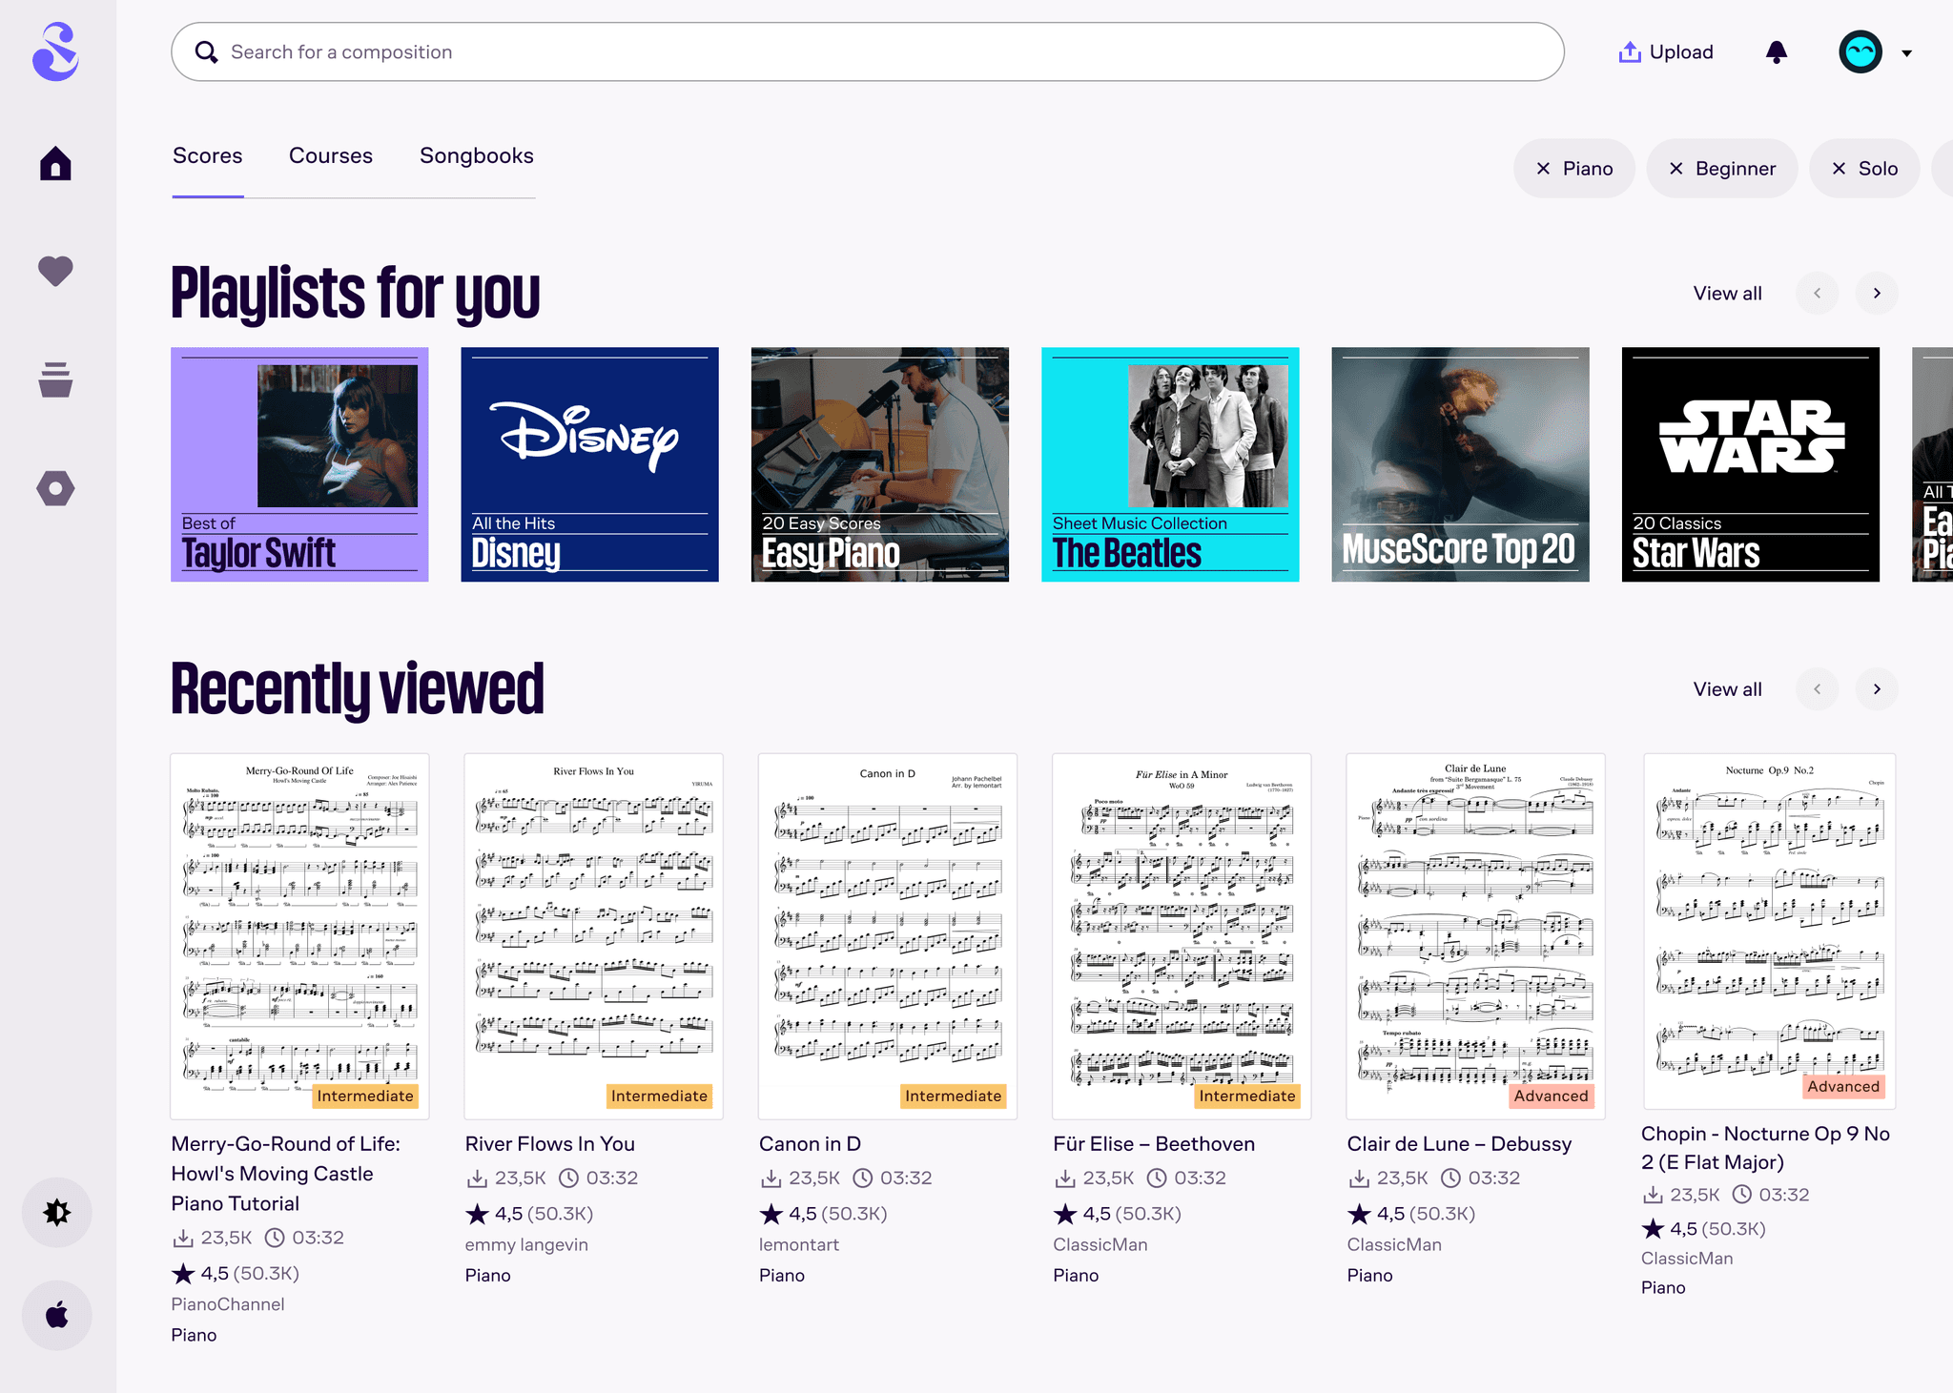Click the user avatar
Viewport: 1953px width, 1393px height.
tap(1860, 52)
